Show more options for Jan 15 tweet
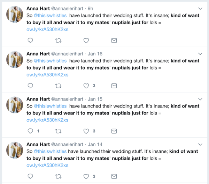 tap(200, 99)
